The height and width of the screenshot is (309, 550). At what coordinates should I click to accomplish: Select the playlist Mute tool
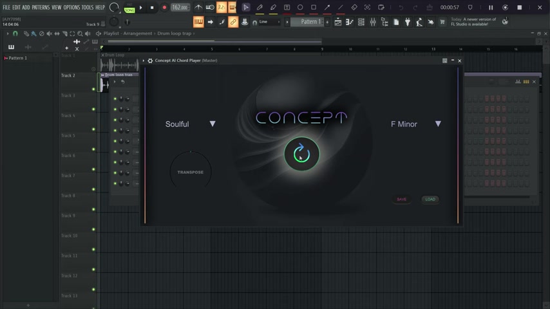pos(49,33)
